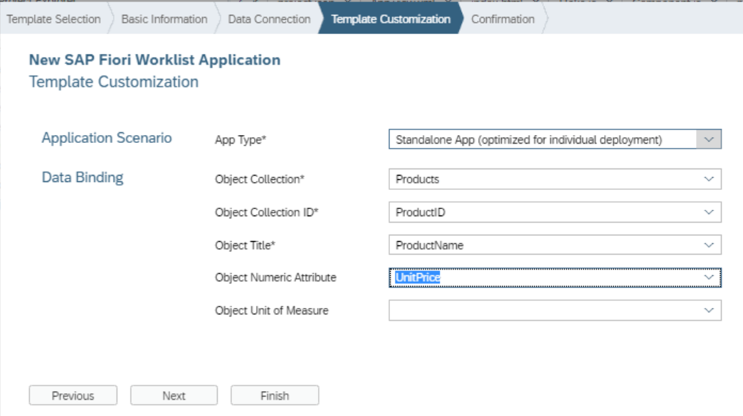Screen dimensions: 743x416
Task: Click inside the UnitPrice input field
Action: 498,277
